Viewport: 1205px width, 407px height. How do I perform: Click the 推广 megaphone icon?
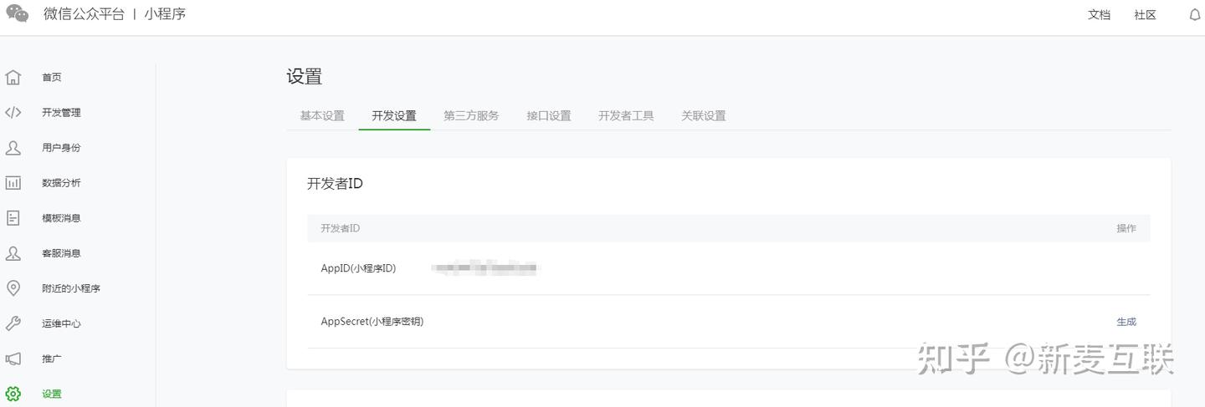(13, 359)
